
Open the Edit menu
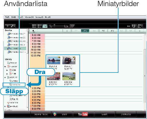(x=13, y=17)
